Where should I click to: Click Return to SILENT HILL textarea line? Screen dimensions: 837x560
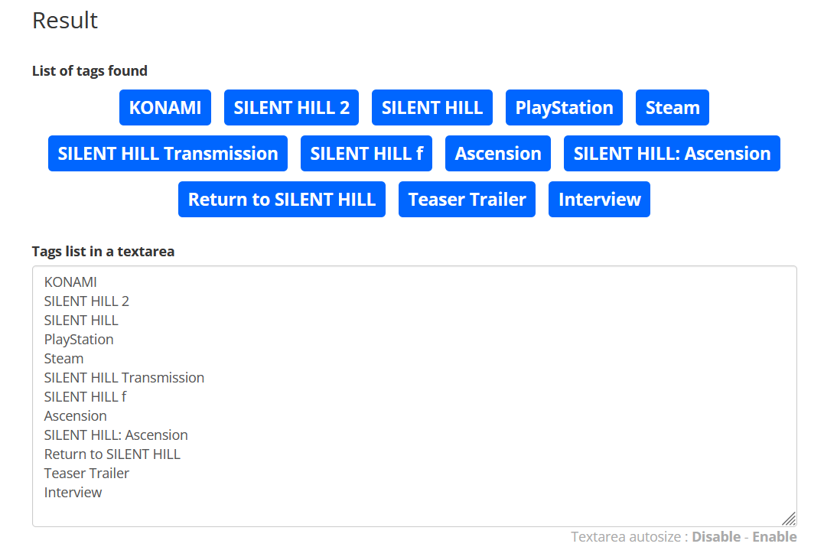pos(112,454)
